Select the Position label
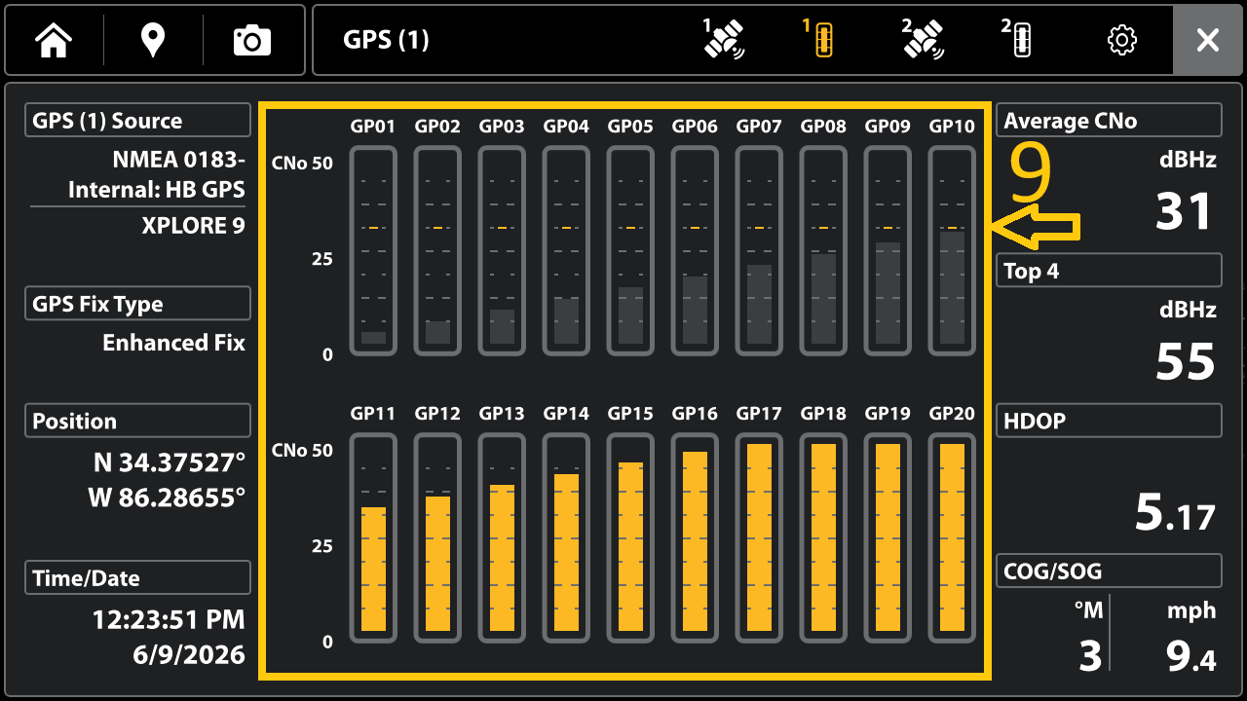Image resolution: width=1247 pixels, height=701 pixels. (x=137, y=421)
